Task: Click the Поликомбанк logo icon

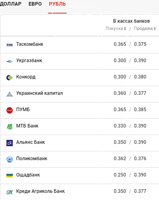Action: pos(10,159)
